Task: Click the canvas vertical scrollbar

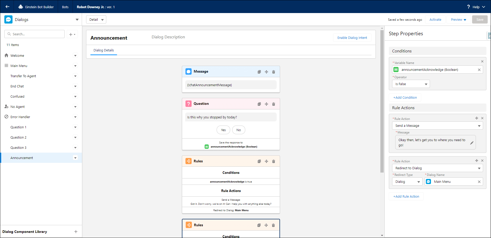Action: [x=382, y=101]
